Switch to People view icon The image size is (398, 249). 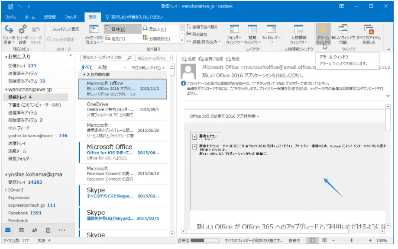click(x=35, y=230)
